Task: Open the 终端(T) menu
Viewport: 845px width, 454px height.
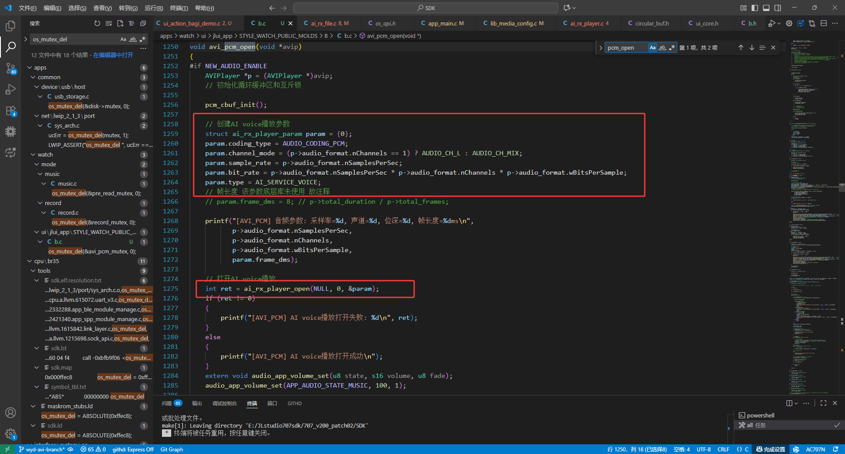Action: coord(179,8)
